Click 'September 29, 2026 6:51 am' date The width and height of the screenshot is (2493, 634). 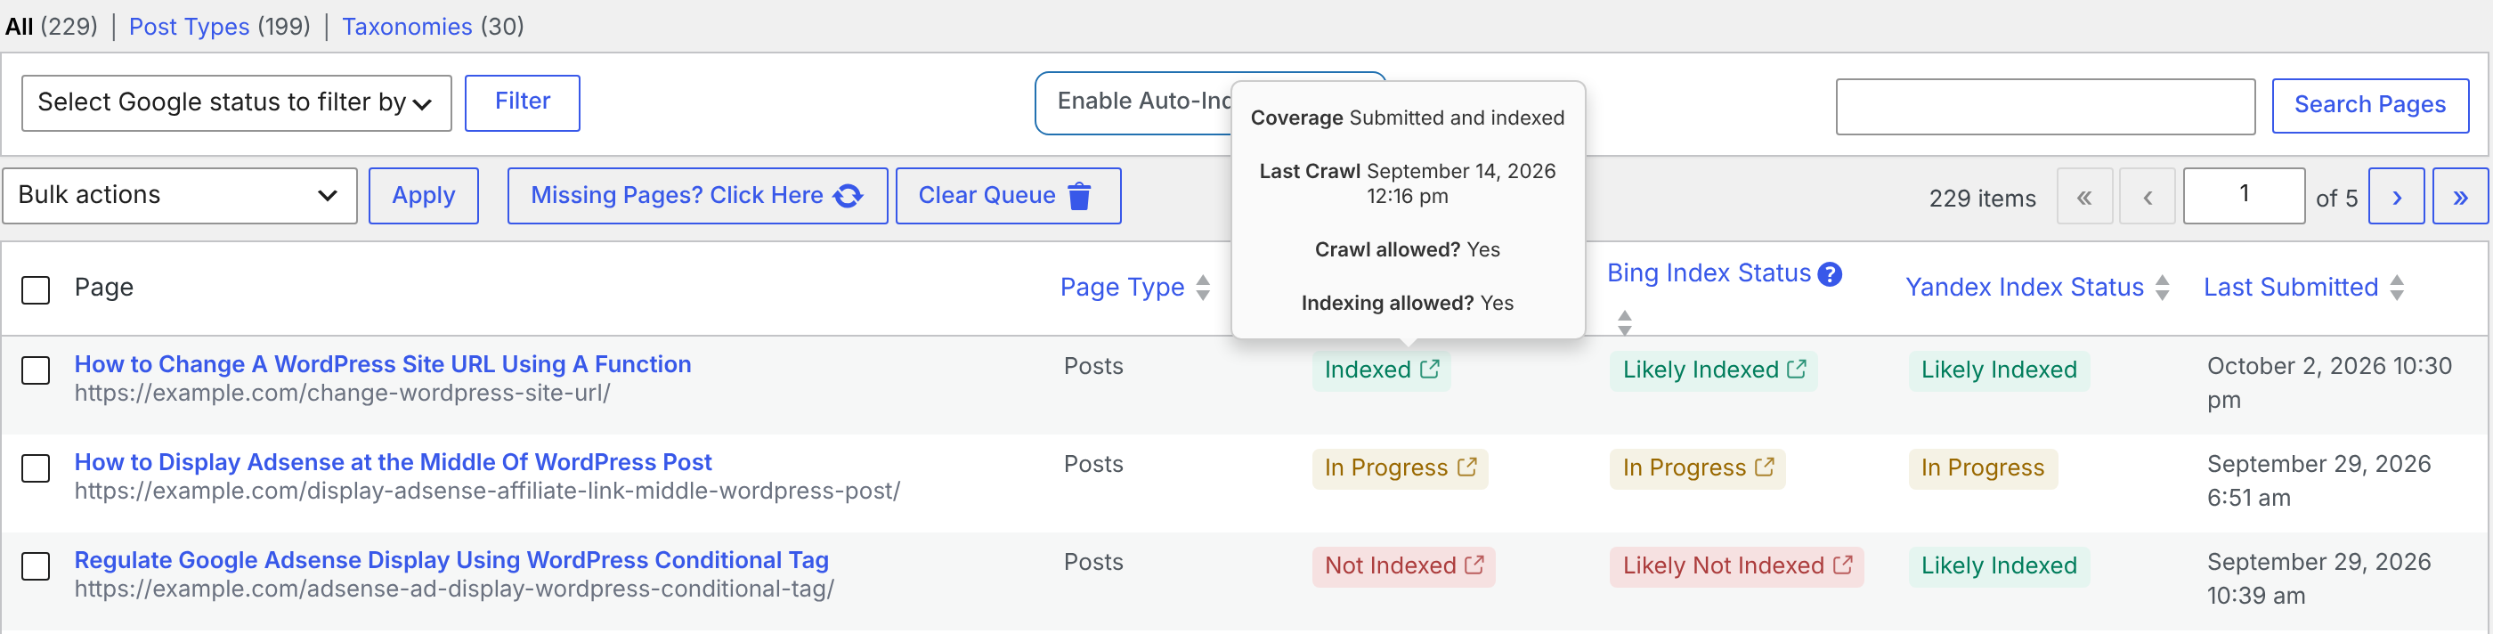(2318, 480)
